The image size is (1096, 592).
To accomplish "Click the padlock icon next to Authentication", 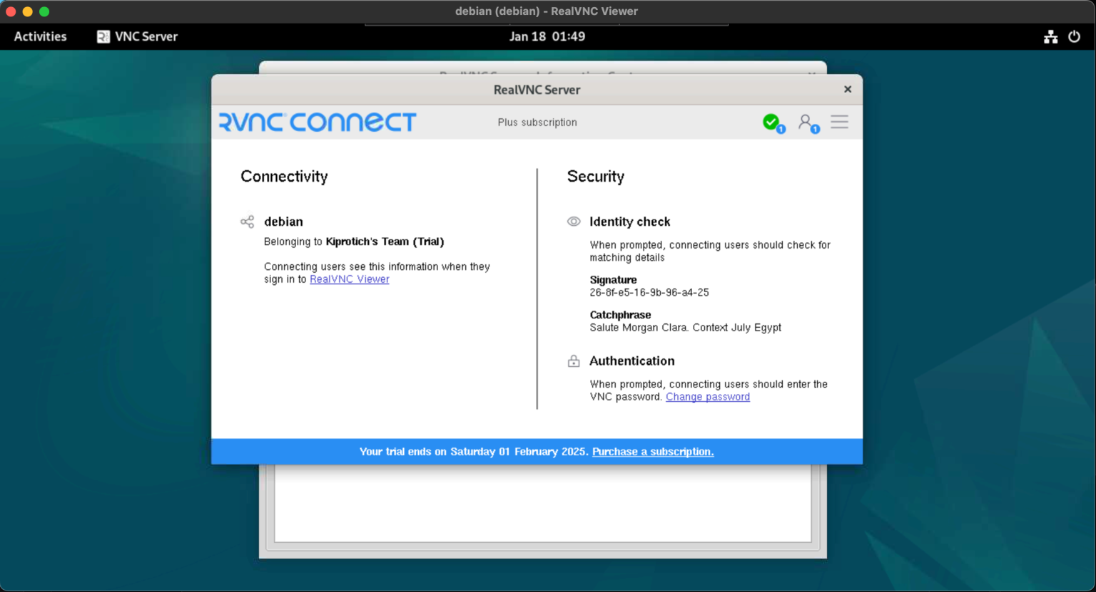I will click(x=574, y=361).
